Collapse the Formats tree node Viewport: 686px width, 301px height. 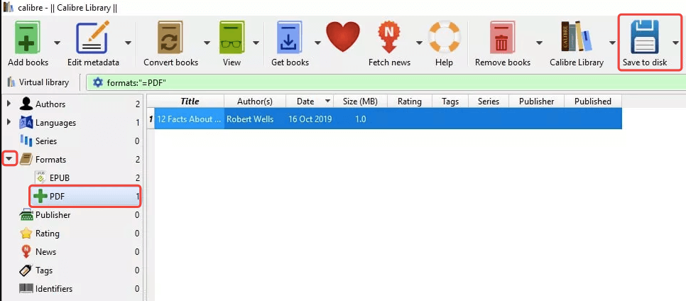[9, 159]
